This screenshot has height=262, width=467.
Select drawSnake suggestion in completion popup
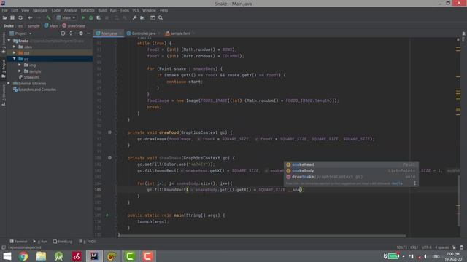[351, 177]
